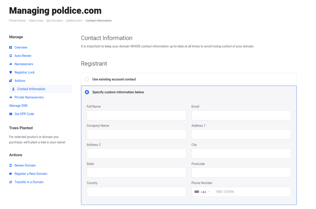Select Specify custom information below radio
This screenshot has width=316, height=209.
pos(87,92)
